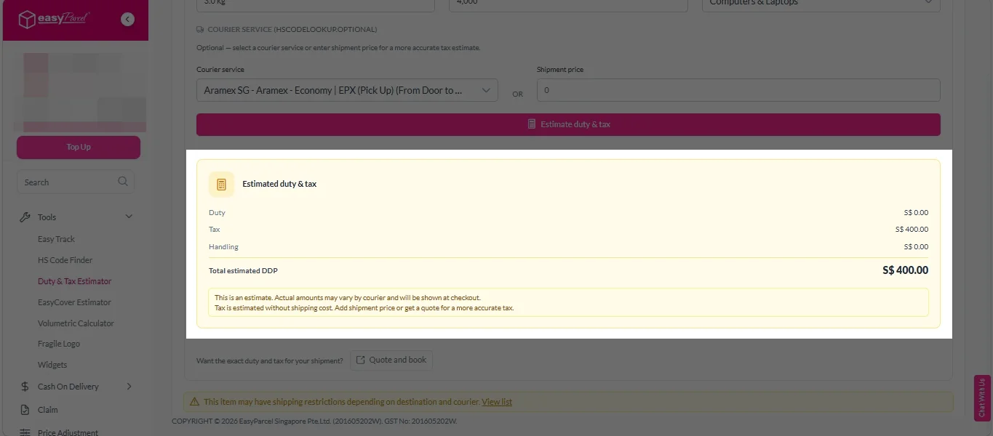993x436 pixels.
Task: Click the Shipment price input field
Action: [738, 90]
